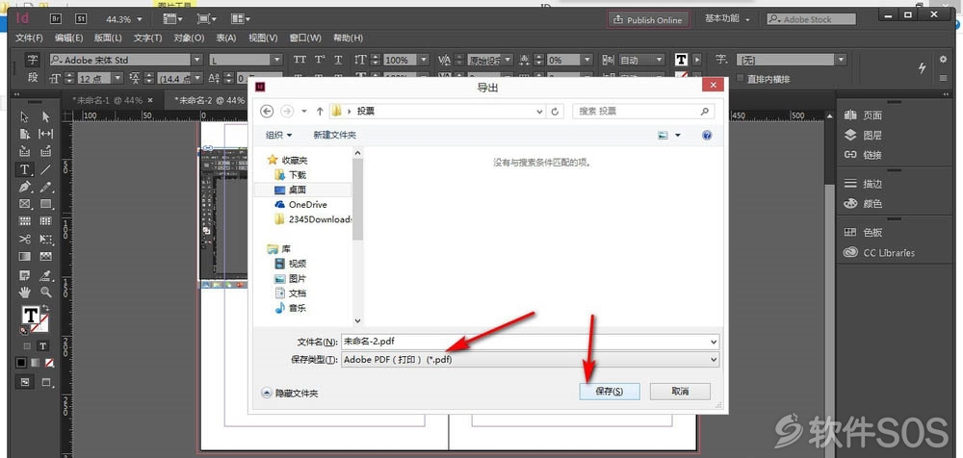
Task: Click the help icon in export dialog
Action: [x=706, y=135]
